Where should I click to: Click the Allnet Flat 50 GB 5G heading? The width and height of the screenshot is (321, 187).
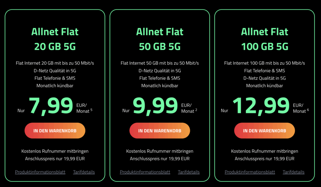pyautogui.click(x=160, y=39)
